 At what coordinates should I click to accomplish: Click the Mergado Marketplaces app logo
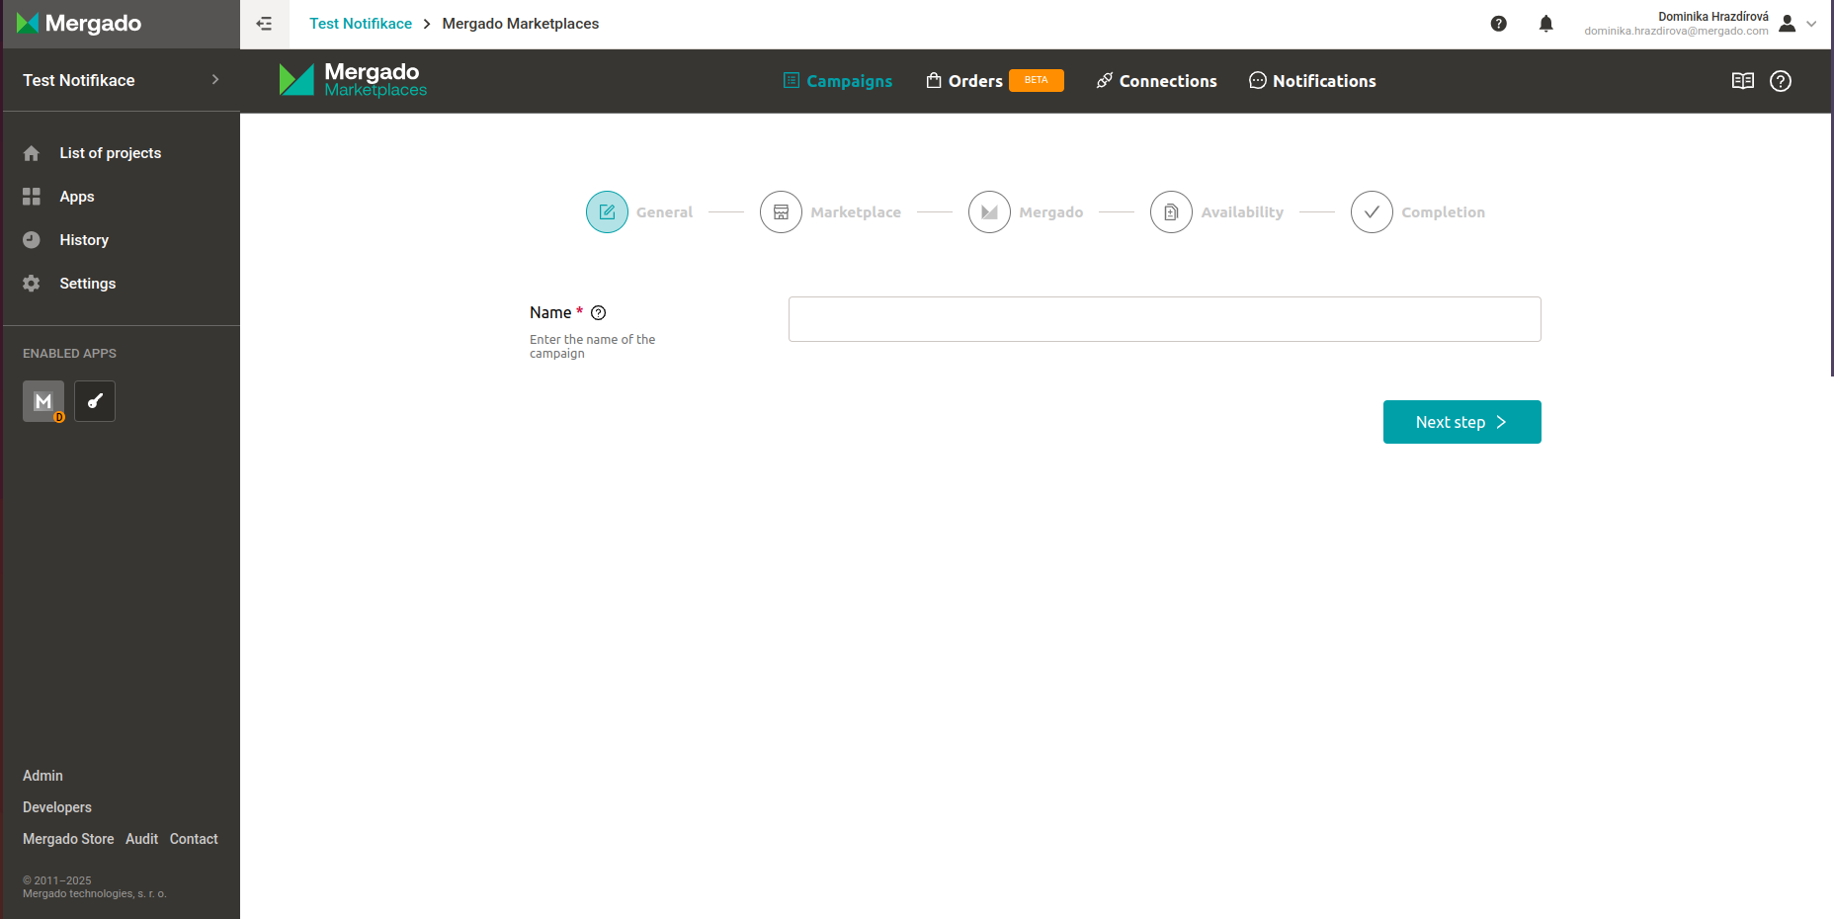pyautogui.click(x=353, y=80)
